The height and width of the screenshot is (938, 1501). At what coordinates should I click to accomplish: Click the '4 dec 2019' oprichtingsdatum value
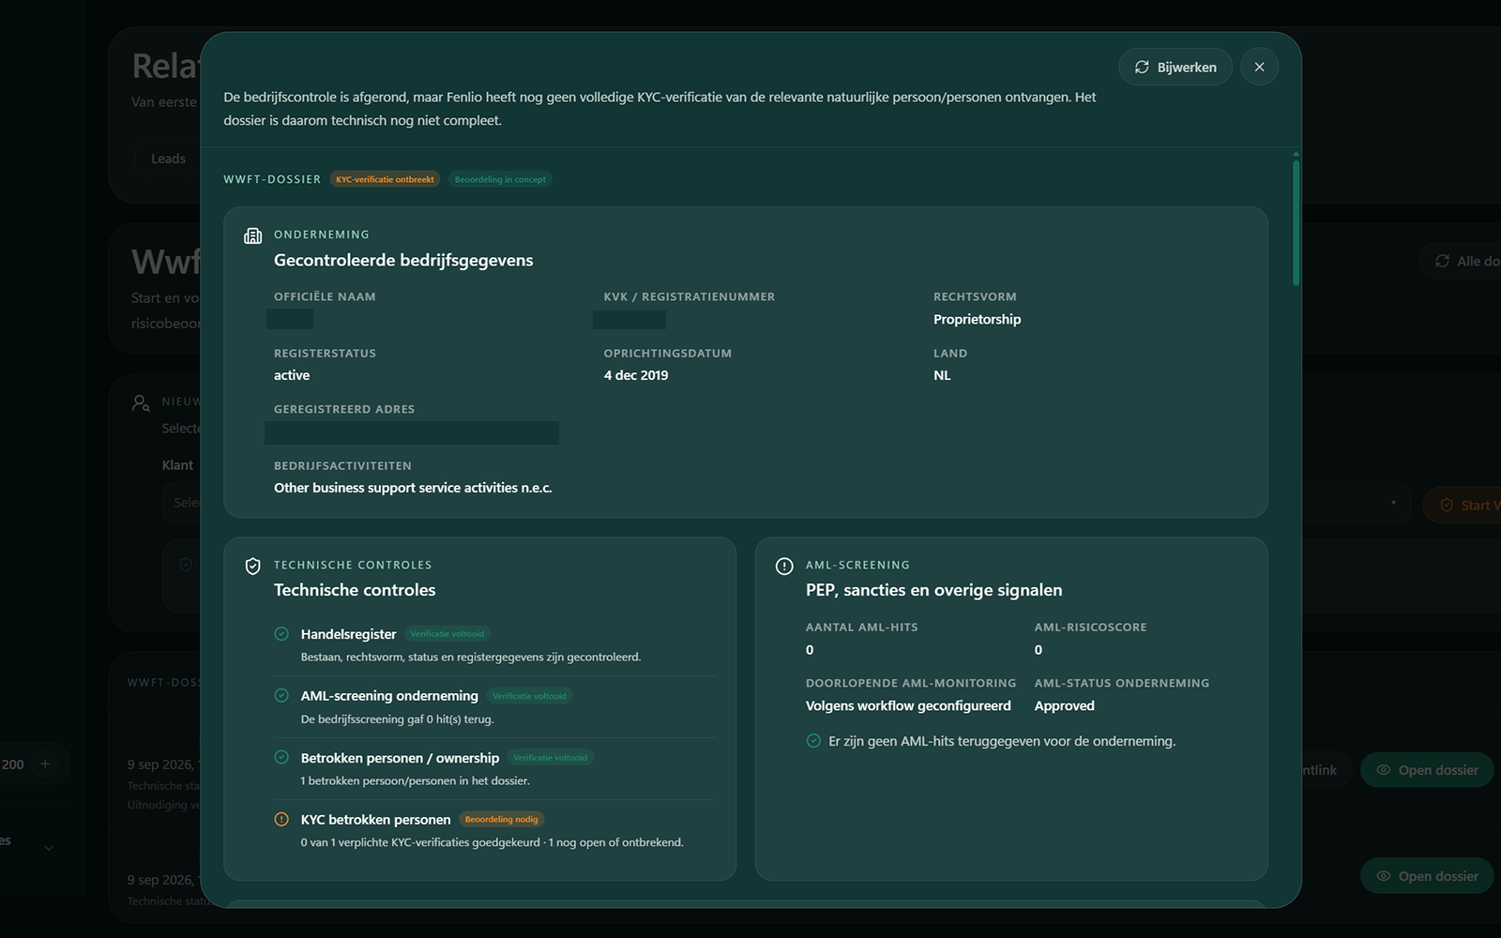click(x=636, y=375)
